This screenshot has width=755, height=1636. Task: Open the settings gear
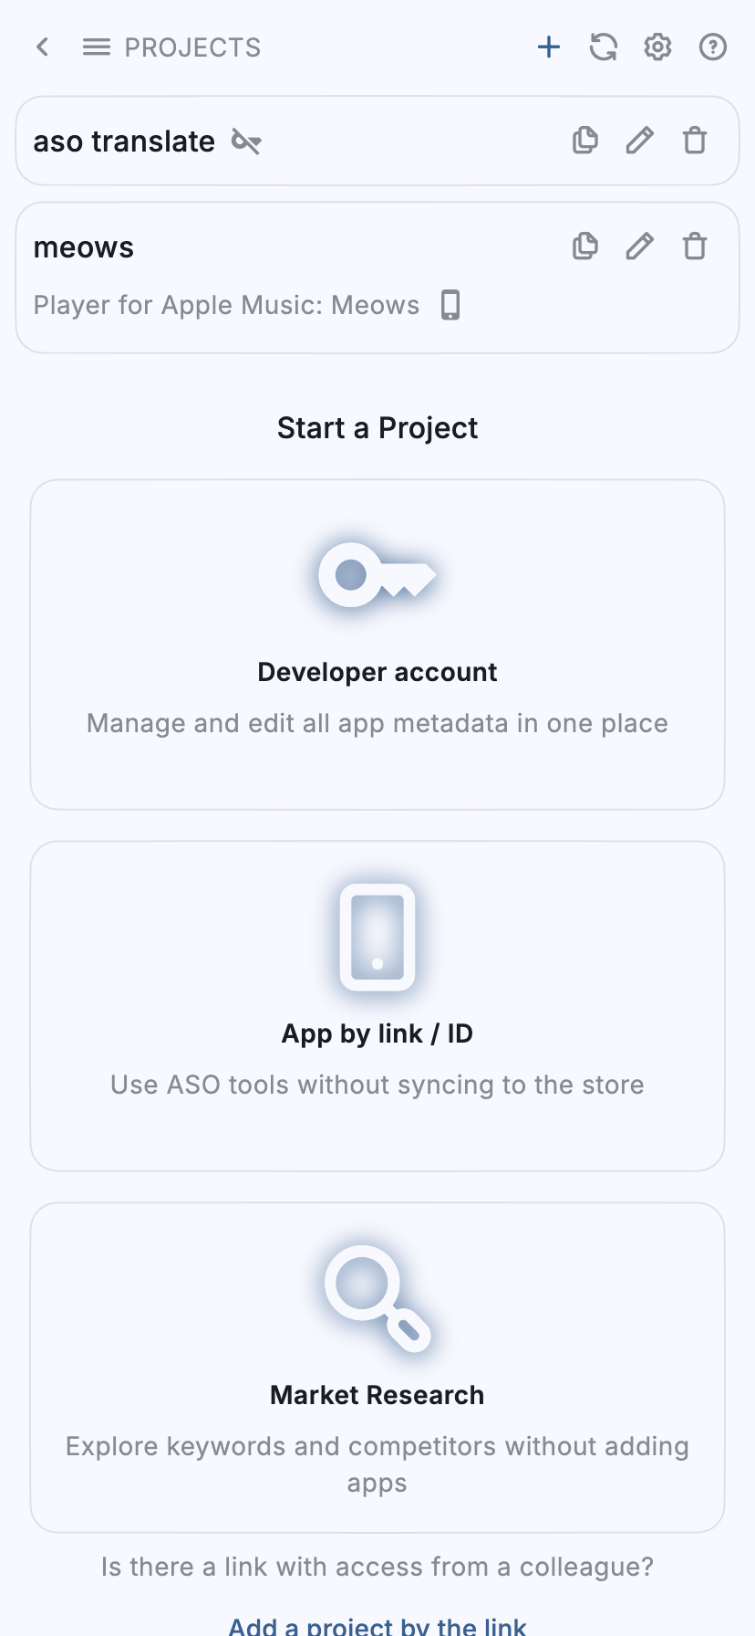[x=657, y=47]
